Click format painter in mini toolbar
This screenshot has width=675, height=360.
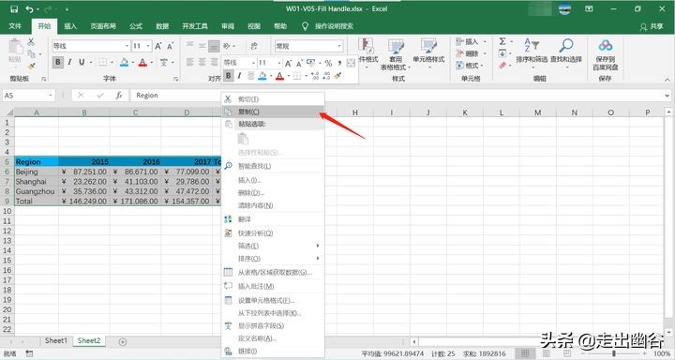click(x=337, y=76)
